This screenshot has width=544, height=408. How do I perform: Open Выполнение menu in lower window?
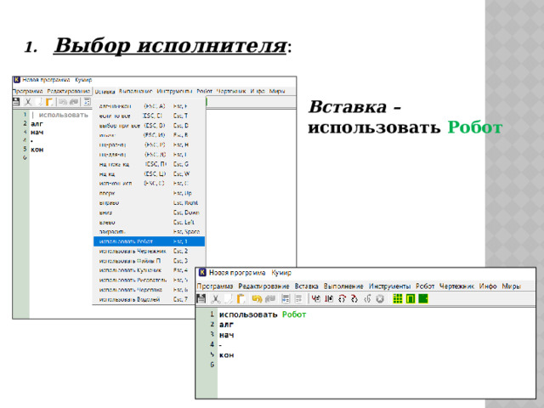343,286
